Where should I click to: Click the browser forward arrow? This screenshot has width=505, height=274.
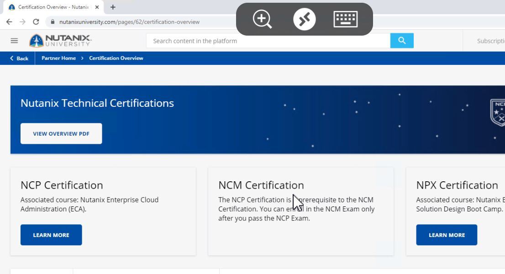click(x=22, y=22)
